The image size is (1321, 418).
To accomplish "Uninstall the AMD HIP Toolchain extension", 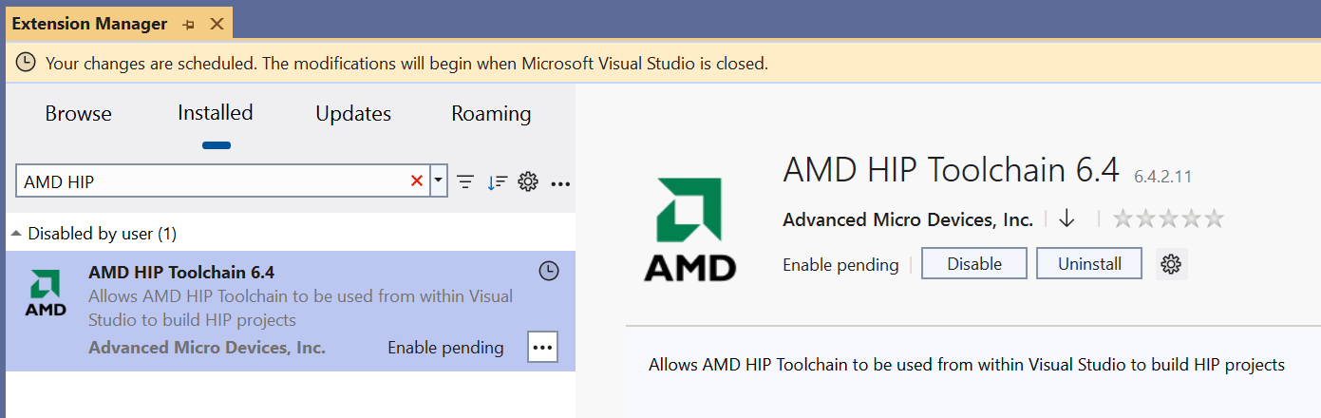I will [1089, 264].
